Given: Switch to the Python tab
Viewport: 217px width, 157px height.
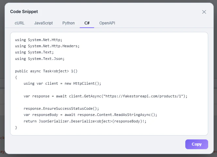Looking at the screenshot, I should pyautogui.click(x=69, y=23).
